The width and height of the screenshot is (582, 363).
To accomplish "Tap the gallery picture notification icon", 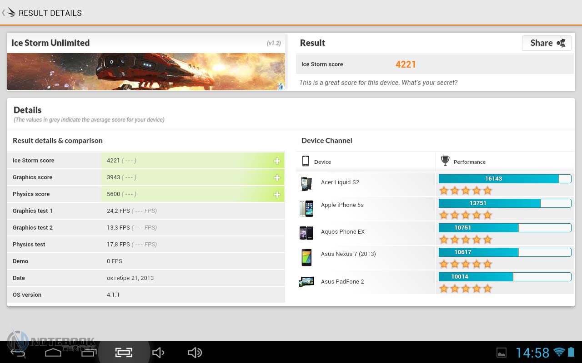I will coord(501,353).
